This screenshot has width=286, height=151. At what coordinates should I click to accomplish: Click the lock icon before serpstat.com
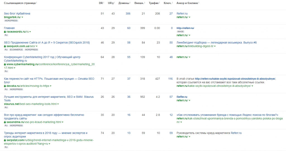(5, 140)
